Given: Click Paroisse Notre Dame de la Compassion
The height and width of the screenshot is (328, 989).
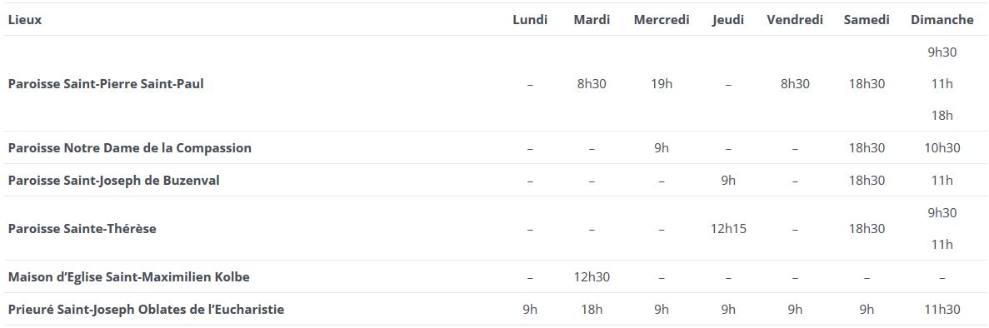Looking at the screenshot, I should (129, 148).
